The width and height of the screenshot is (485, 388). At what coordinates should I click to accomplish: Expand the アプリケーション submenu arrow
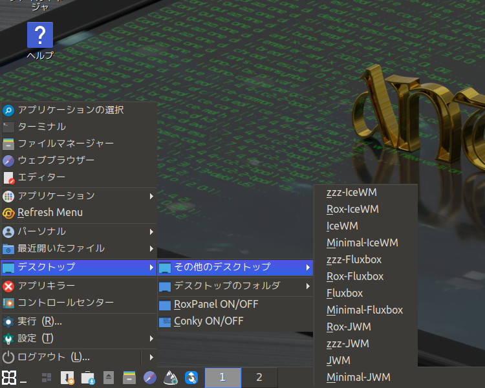click(151, 196)
